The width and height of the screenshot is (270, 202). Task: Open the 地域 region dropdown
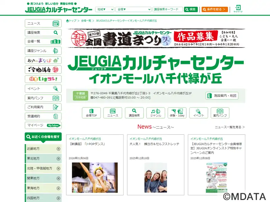coord(105,9)
